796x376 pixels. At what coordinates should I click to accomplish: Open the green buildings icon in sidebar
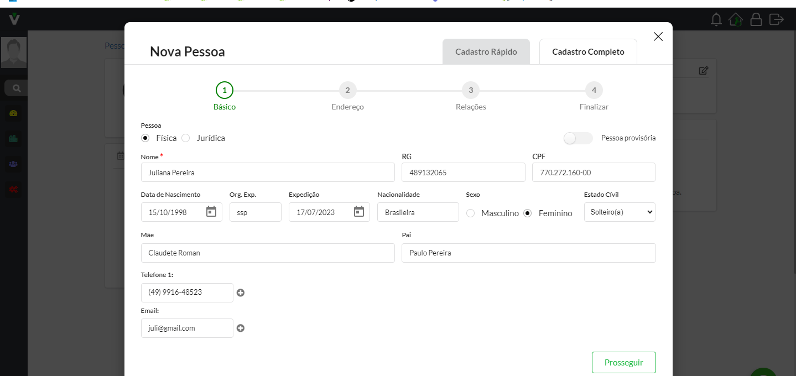[14, 139]
